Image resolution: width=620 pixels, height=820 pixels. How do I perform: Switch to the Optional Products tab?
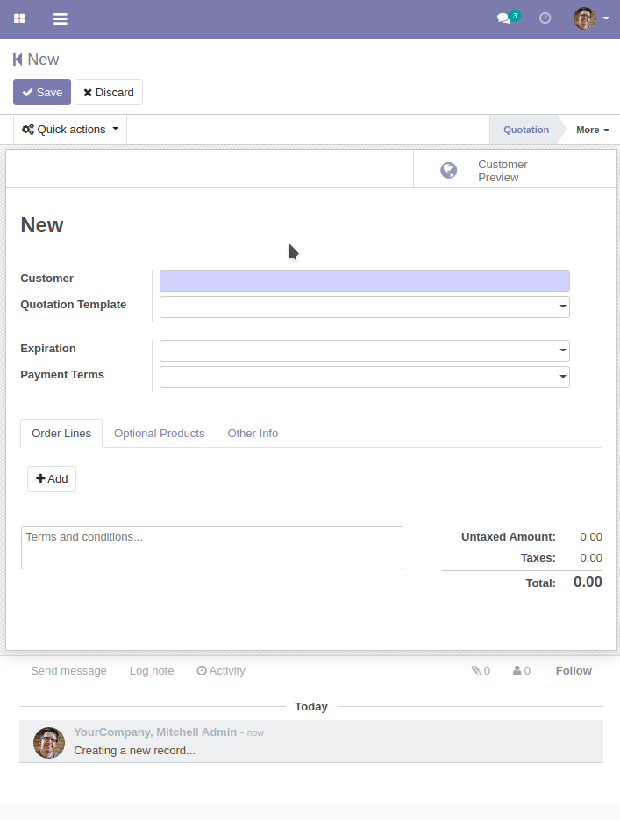[x=159, y=433]
